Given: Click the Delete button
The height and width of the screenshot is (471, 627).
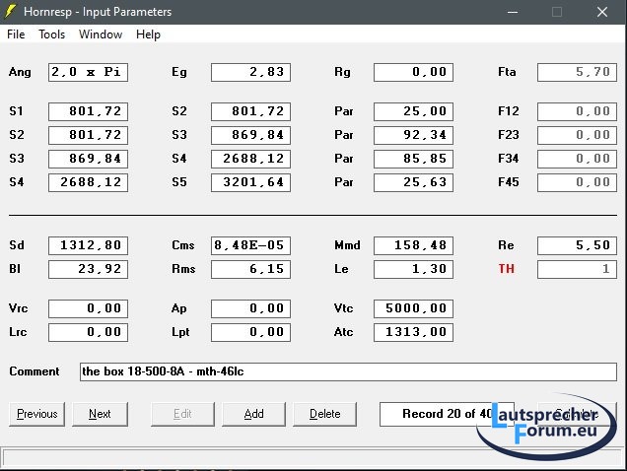Looking at the screenshot, I should click(324, 414).
